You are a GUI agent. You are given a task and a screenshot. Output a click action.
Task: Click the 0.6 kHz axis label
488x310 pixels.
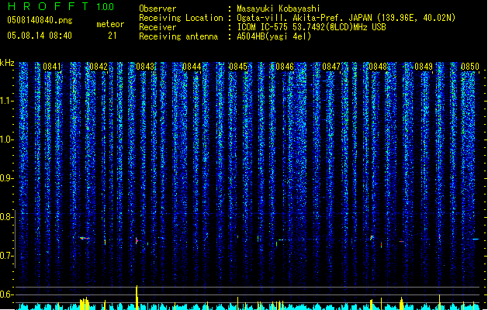click(x=6, y=294)
